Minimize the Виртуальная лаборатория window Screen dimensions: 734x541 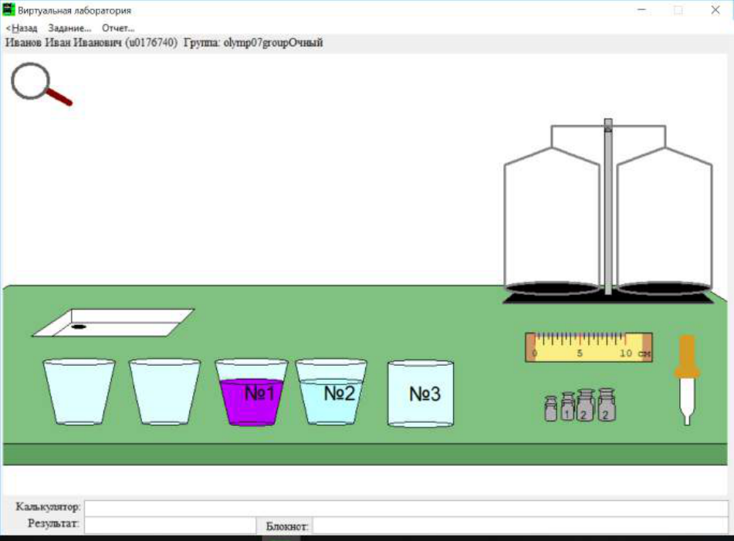point(642,10)
